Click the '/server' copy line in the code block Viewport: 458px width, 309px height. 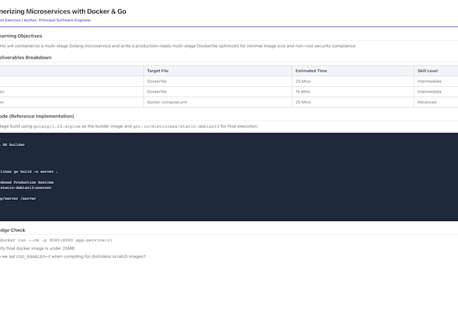point(18,199)
